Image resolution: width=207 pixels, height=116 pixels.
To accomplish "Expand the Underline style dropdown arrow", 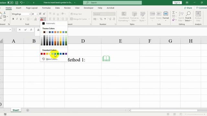I will (24, 19).
